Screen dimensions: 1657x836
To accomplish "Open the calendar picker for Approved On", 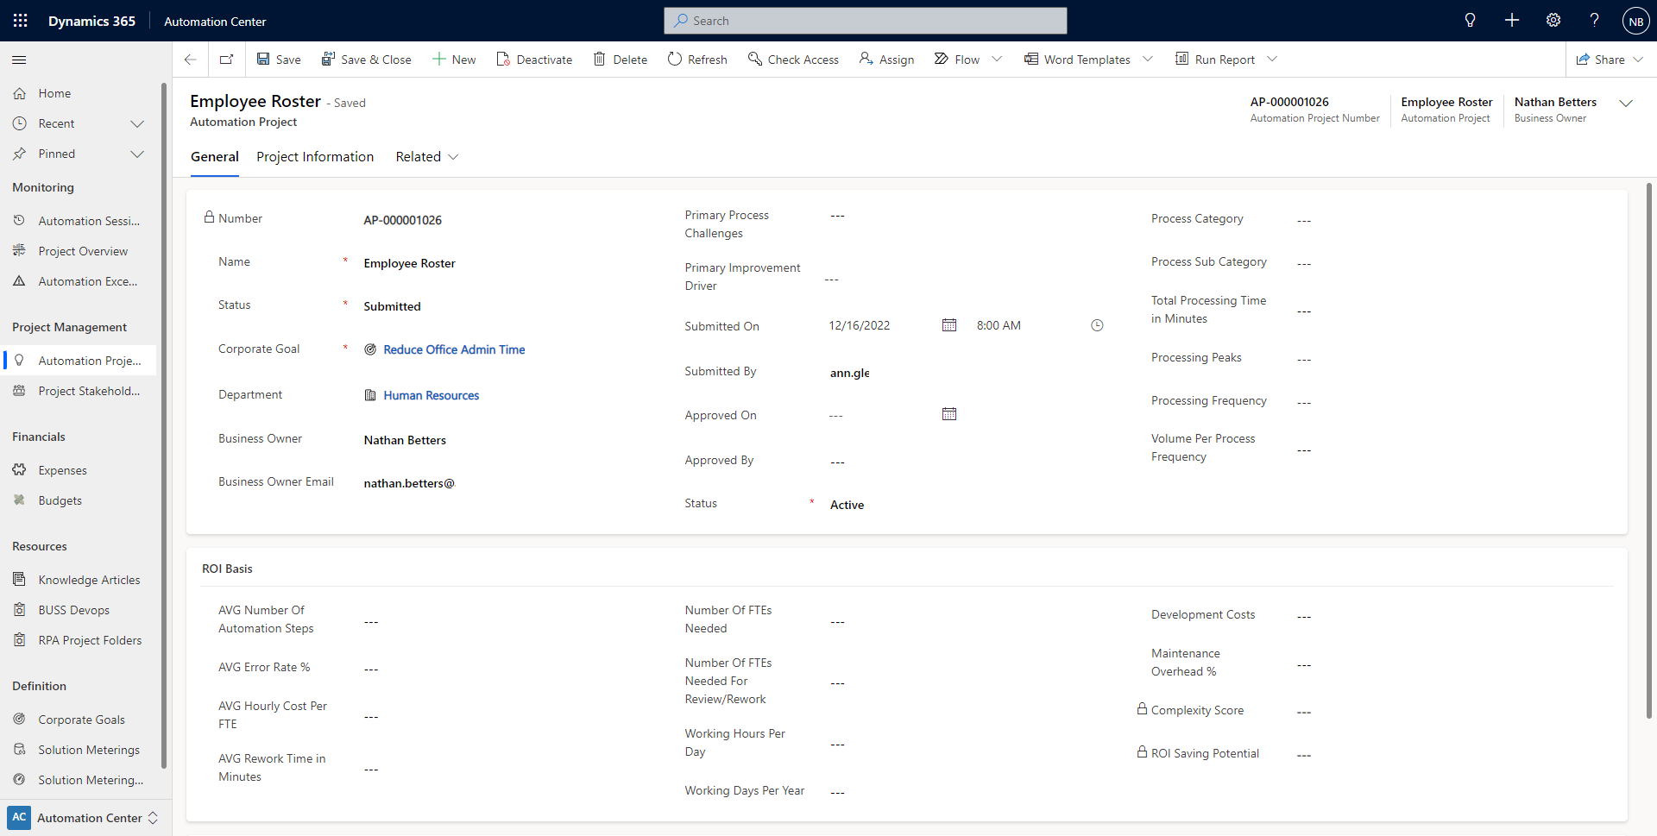I will 948,414.
